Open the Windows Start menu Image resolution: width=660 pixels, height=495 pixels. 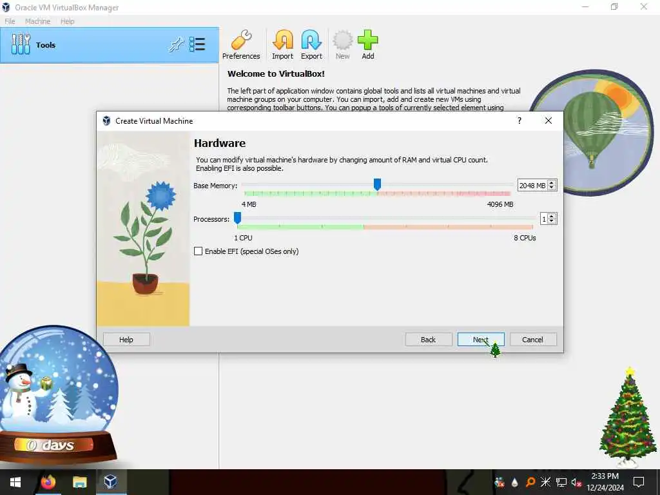15,482
